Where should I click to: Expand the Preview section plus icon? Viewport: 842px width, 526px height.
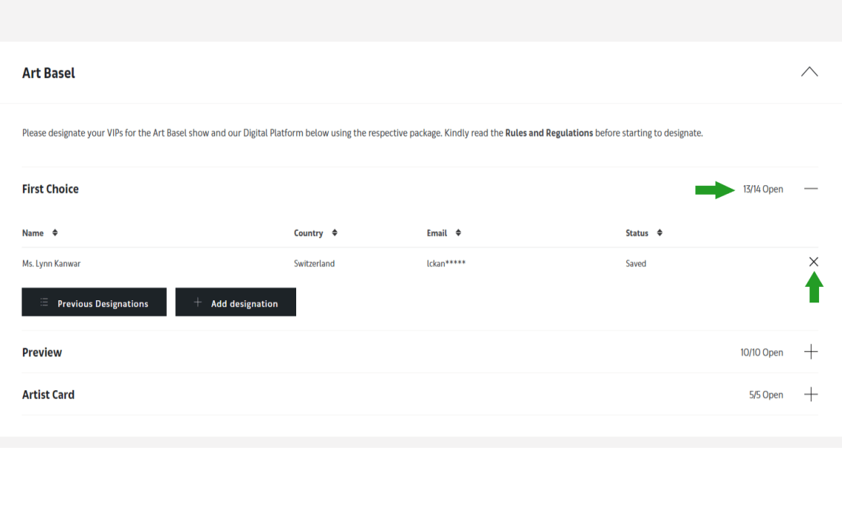(811, 352)
